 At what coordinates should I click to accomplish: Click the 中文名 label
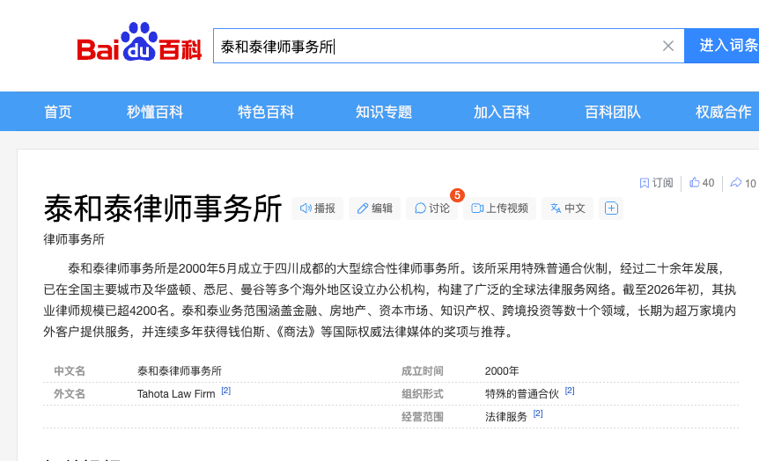point(70,371)
